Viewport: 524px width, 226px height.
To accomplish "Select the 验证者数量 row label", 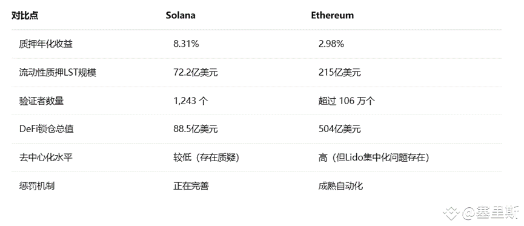I will 41,101.
